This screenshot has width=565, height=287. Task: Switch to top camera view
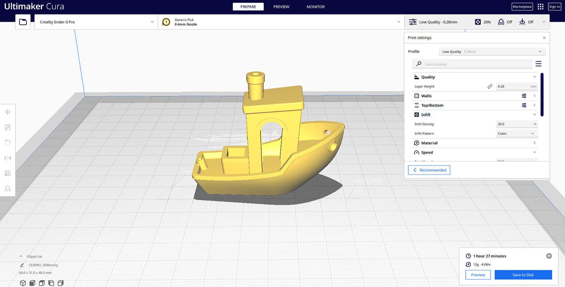[42, 283]
